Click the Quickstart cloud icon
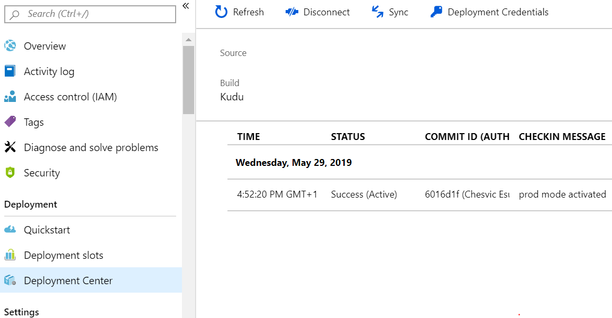 [10, 230]
